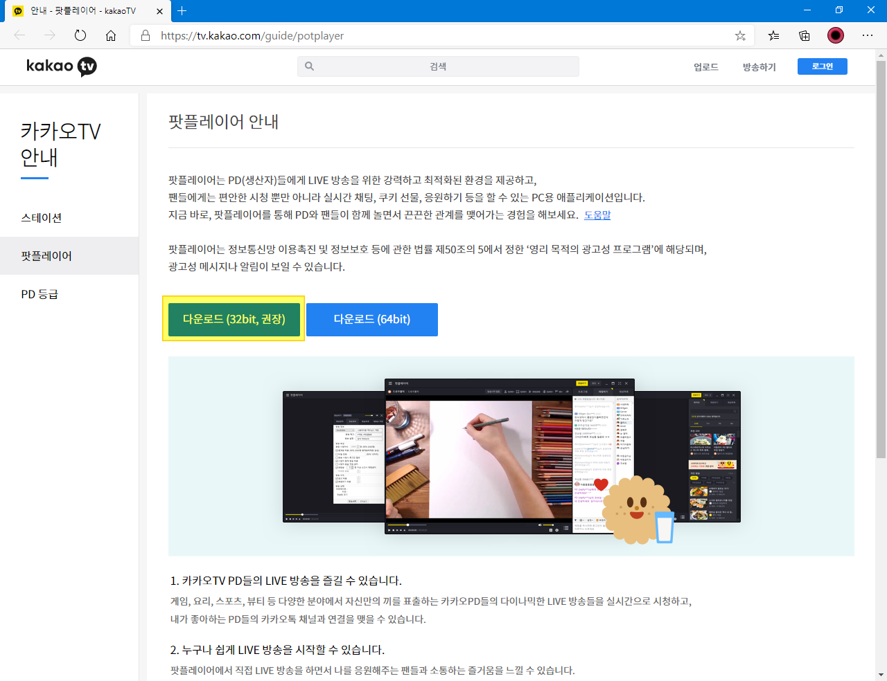Click the 팟플레이어 안내 heading
Viewport: 887px width, 681px height.
pos(223,122)
